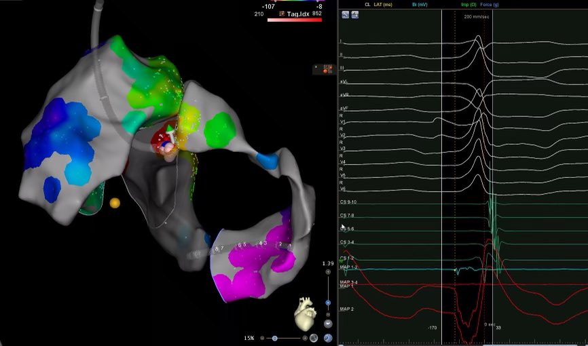Image resolution: width=588 pixels, height=346 pixels.
Task: Select the LAT (ms) header label
Action: coord(383,5)
